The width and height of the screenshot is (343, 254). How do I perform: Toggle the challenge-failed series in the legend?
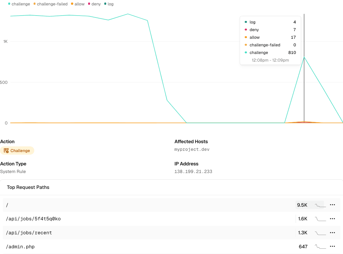(x=50, y=4)
